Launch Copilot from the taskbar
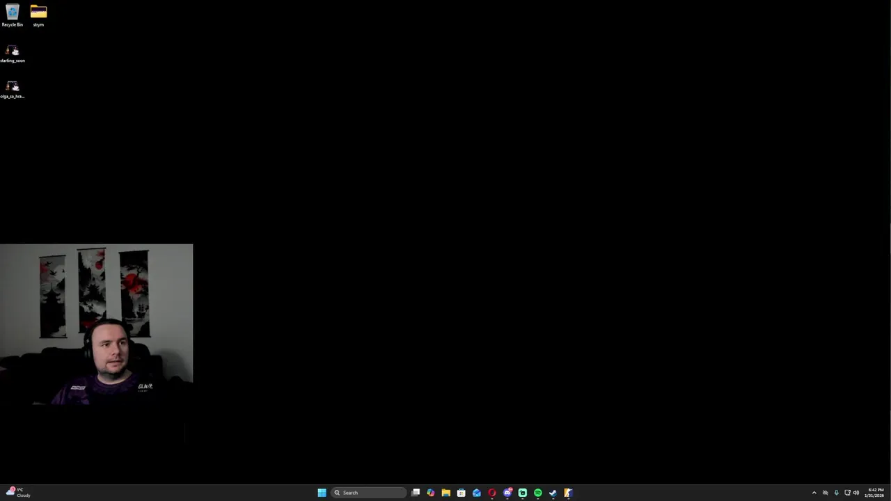 pos(431,493)
